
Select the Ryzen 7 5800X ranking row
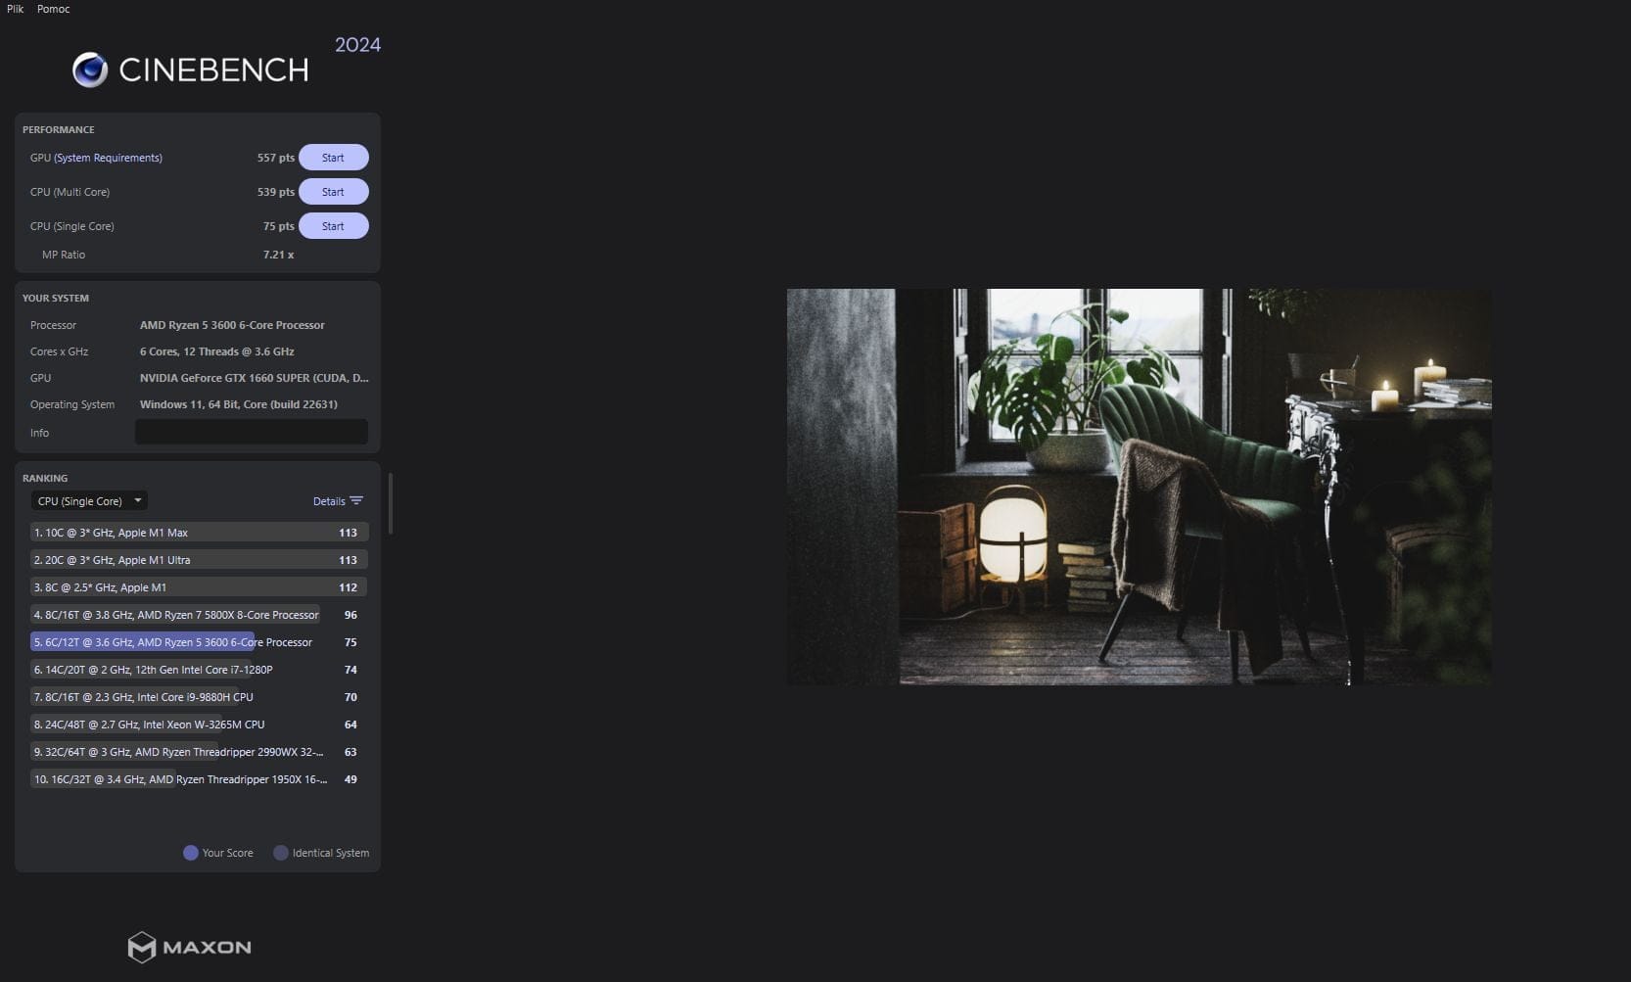[x=199, y=615]
